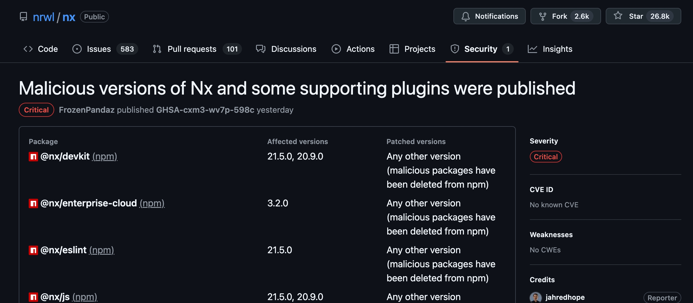
Task: Click the Notifications bell icon
Action: click(x=465, y=16)
